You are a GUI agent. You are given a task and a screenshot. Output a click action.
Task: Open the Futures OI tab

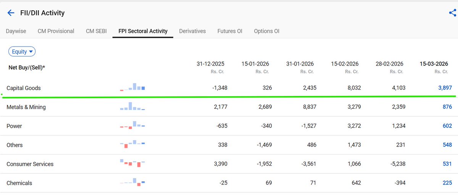[230, 31]
